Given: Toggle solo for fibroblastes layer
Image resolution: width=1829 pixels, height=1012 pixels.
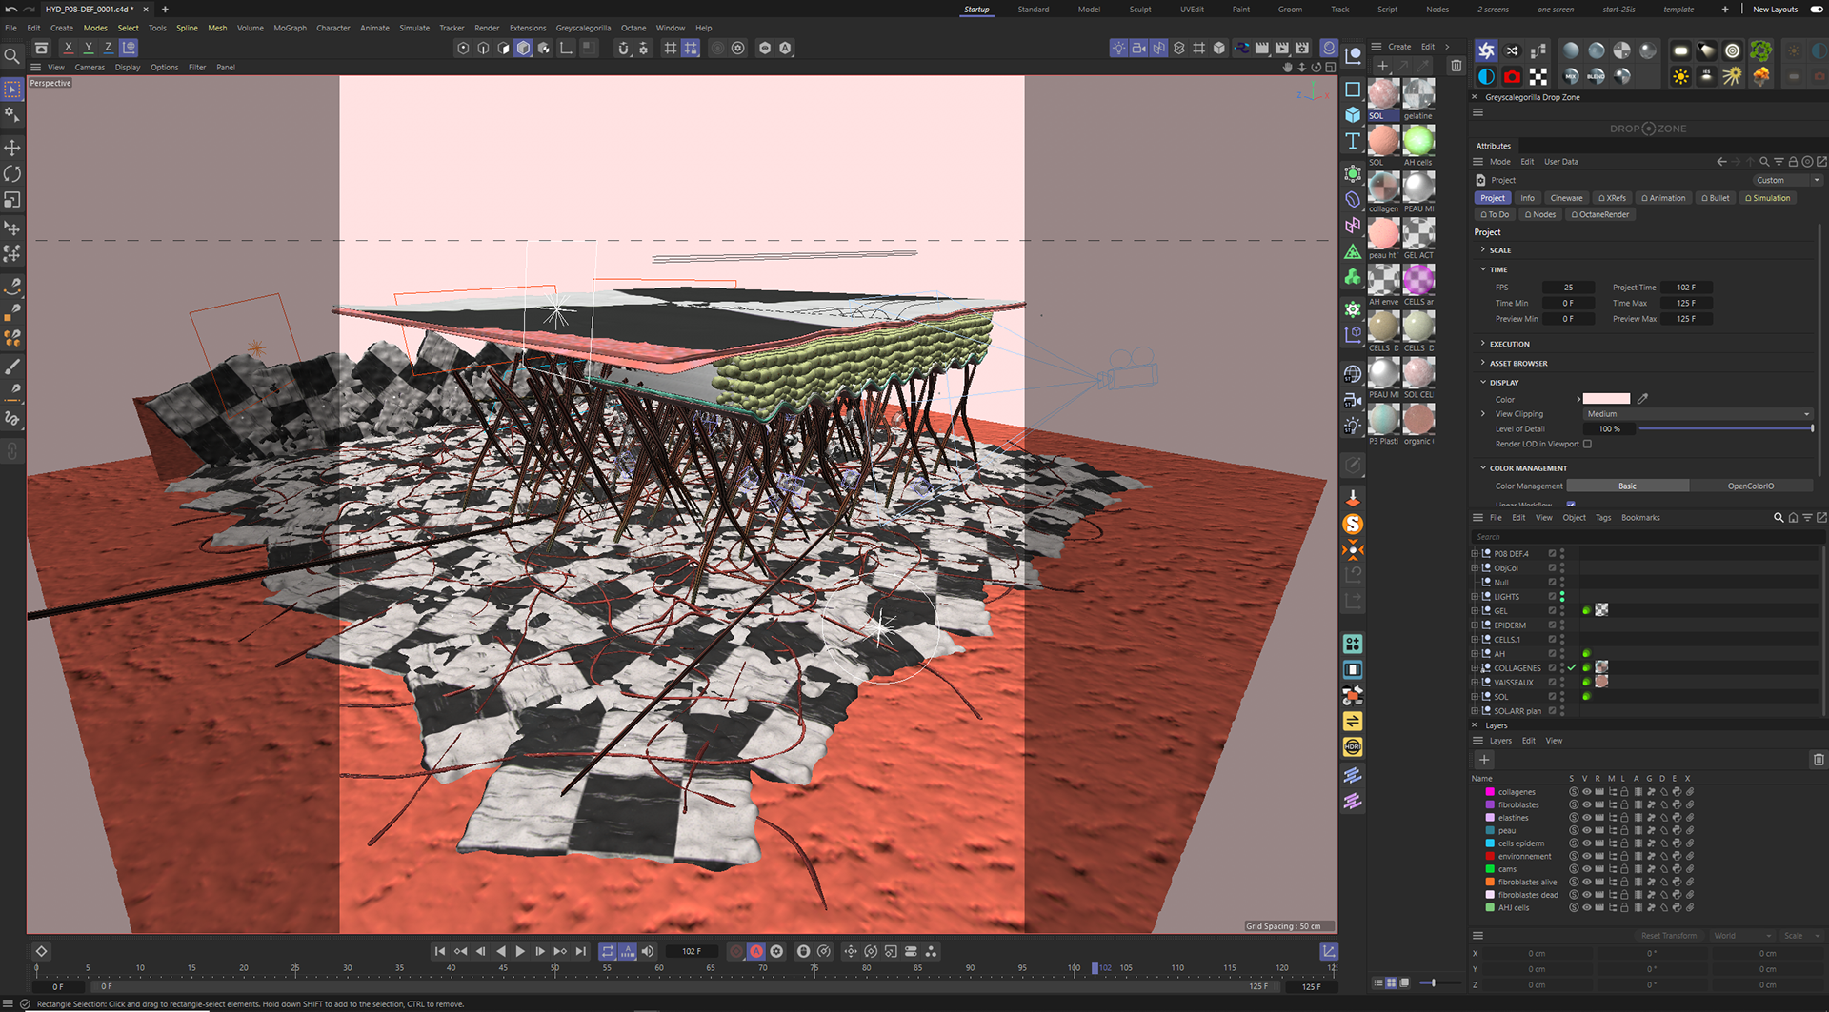Looking at the screenshot, I should (1574, 804).
